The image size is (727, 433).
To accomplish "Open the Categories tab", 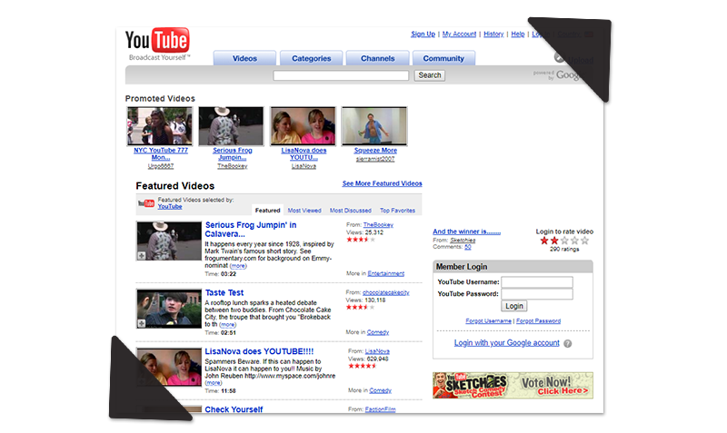I will tap(311, 58).
